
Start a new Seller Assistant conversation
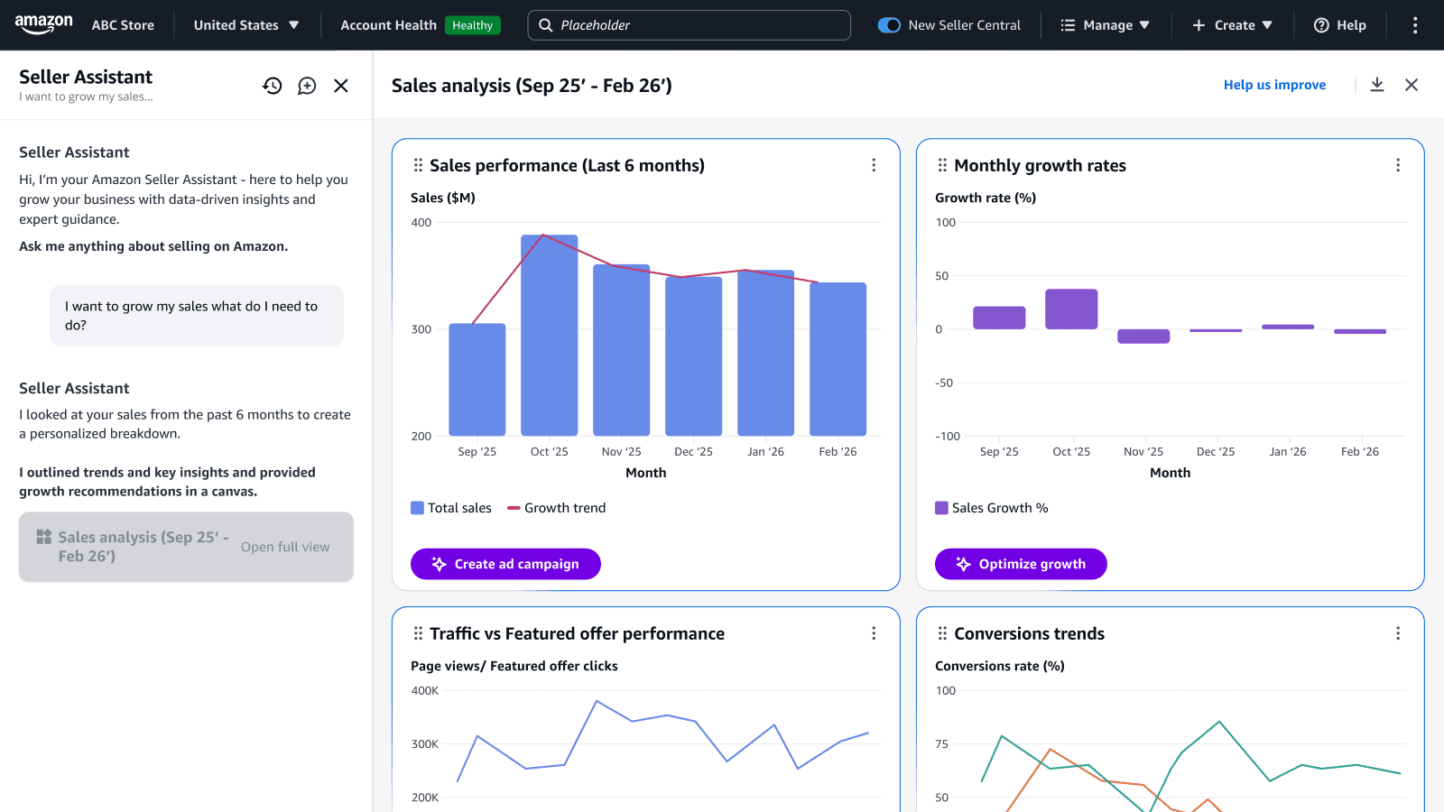[307, 85]
